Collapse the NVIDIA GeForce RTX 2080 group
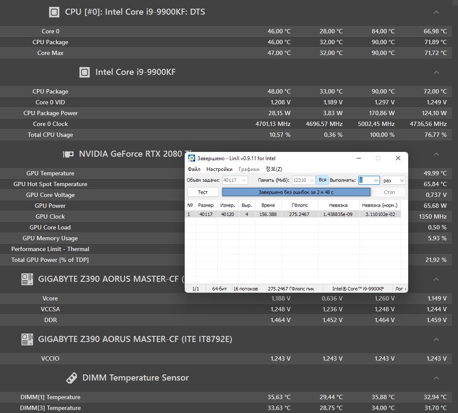This screenshot has height=413, width=458. (x=436, y=154)
